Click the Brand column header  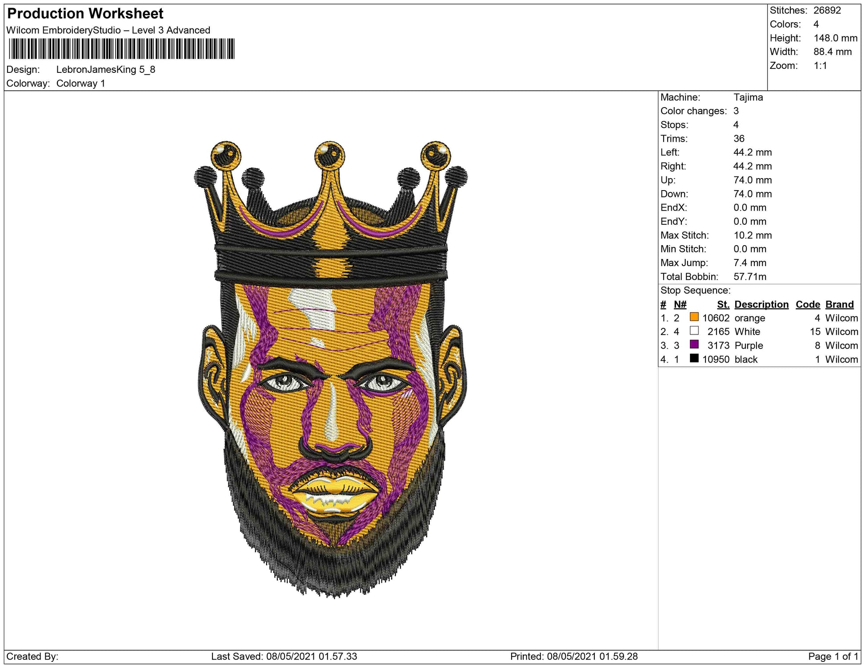click(839, 304)
